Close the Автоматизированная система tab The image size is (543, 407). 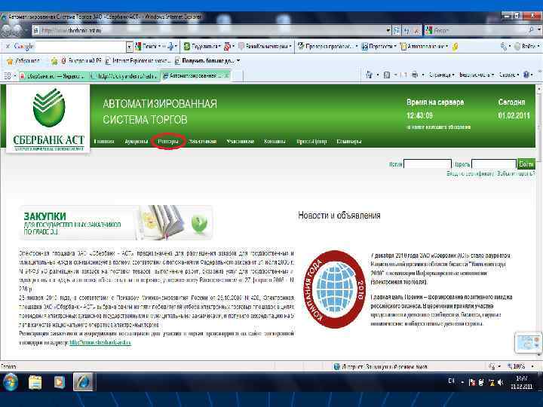[227, 75]
